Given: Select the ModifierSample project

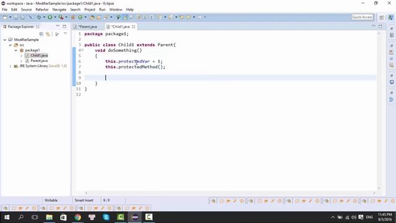Looking at the screenshot, I should pyautogui.click(x=26, y=40).
